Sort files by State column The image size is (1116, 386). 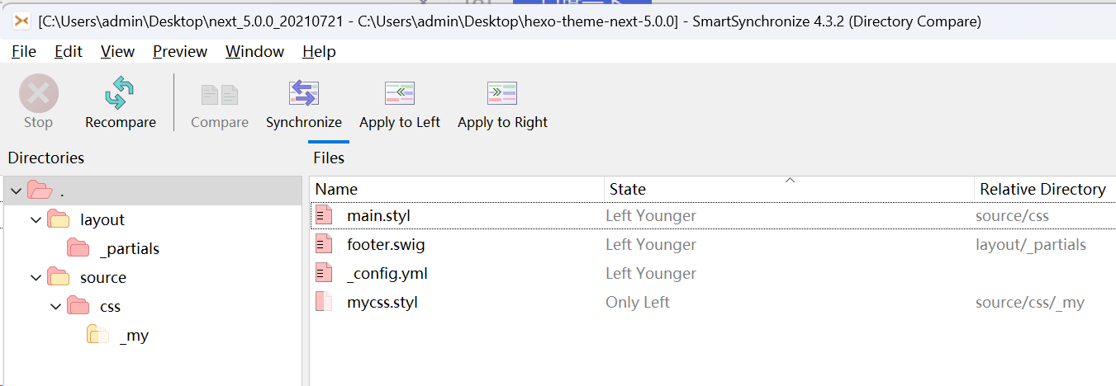tap(789, 189)
